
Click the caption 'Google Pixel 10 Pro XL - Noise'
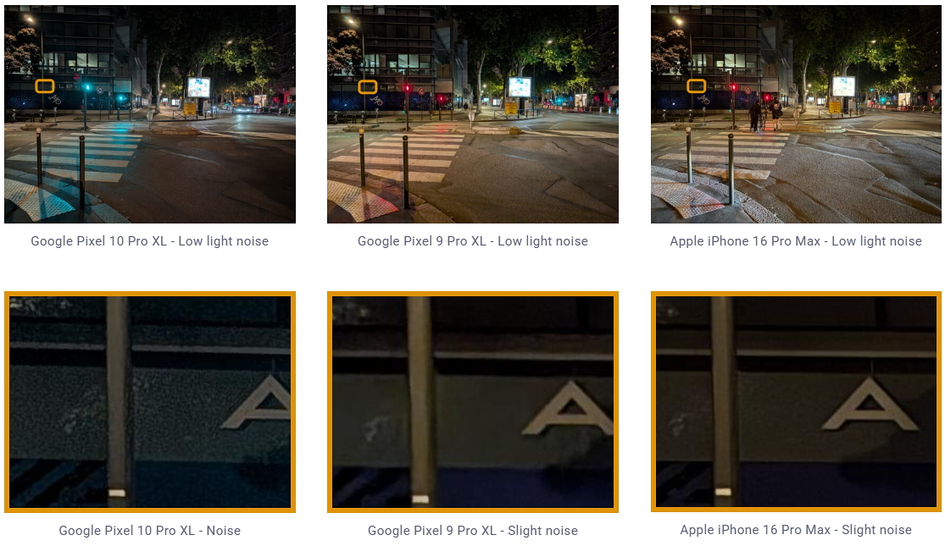[x=149, y=531]
